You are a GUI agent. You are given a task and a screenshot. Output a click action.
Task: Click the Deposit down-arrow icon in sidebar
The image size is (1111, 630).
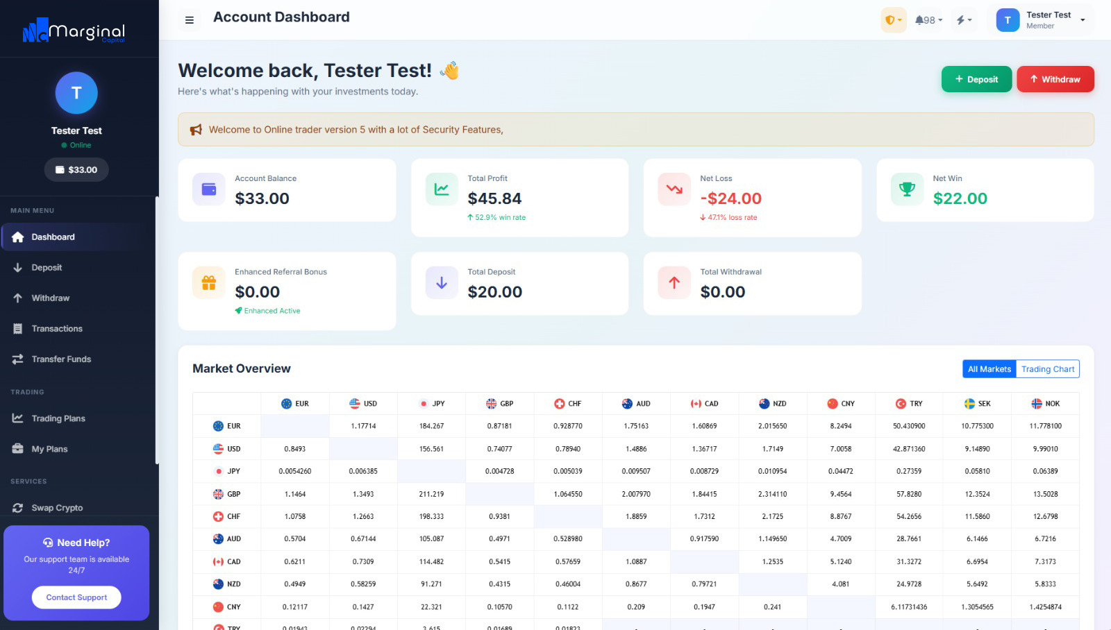coord(18,268)
